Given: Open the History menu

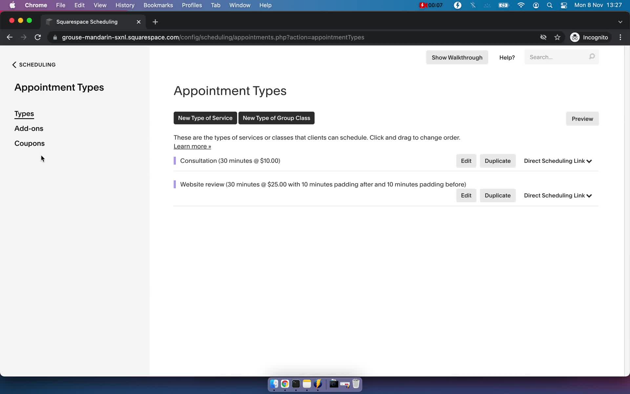Looking at the screenshot, I should click(125, 5).
